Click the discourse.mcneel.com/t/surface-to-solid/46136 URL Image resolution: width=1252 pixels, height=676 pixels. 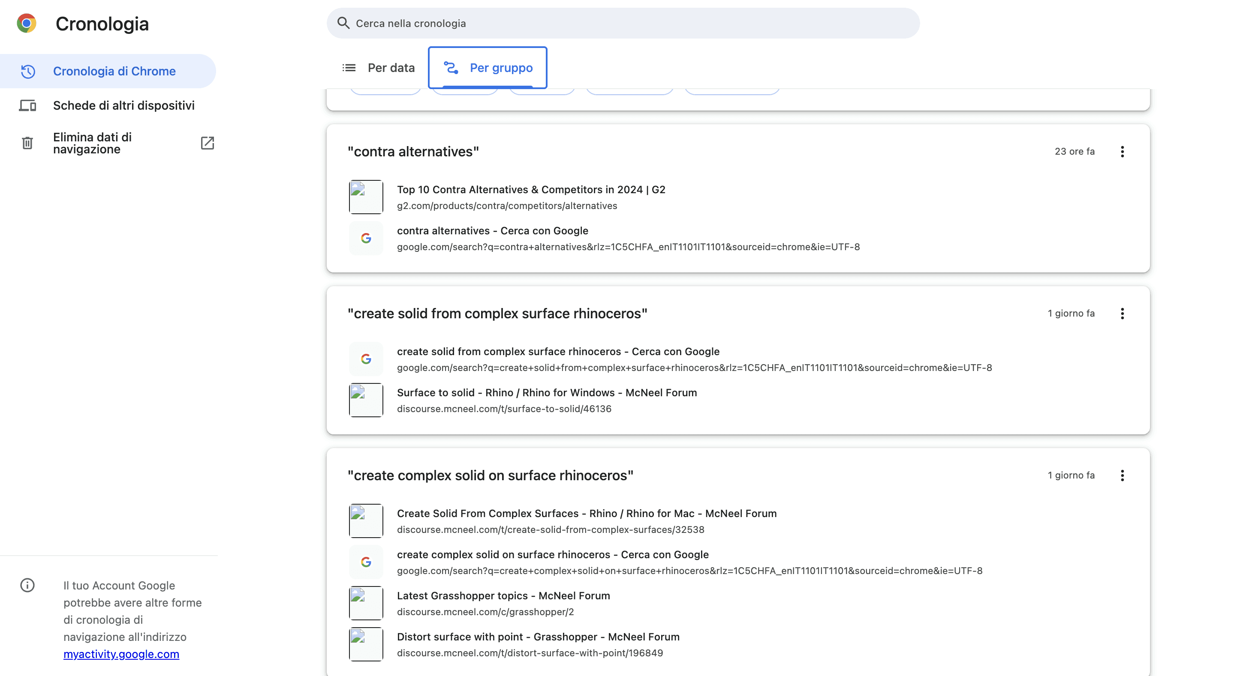pyautogui.click(x=504, y=409)
